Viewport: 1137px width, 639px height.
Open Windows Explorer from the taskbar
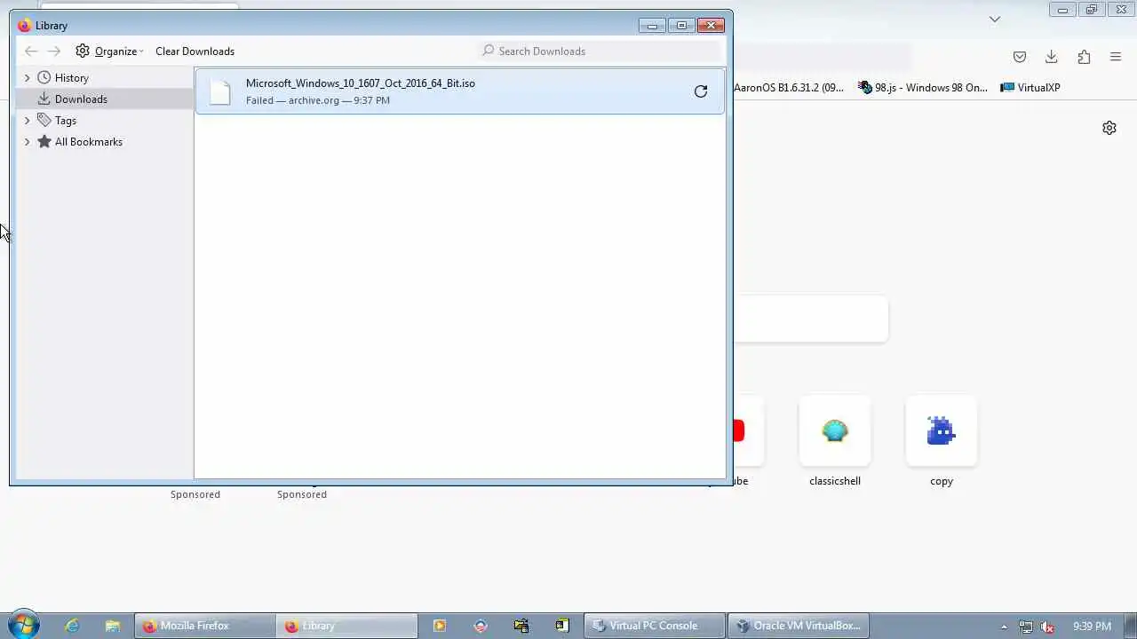click(x=112, y=626)
